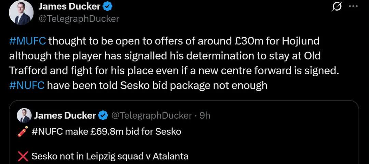Open the three-dot more options menu
The width and height of the screenshot is (369, 164).
point(353,6)
